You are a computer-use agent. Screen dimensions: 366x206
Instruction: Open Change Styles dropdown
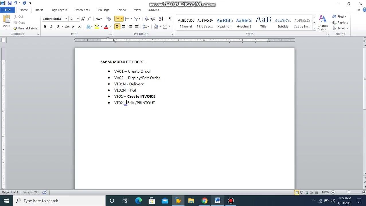pyautogui.click(x=323, y=23)
